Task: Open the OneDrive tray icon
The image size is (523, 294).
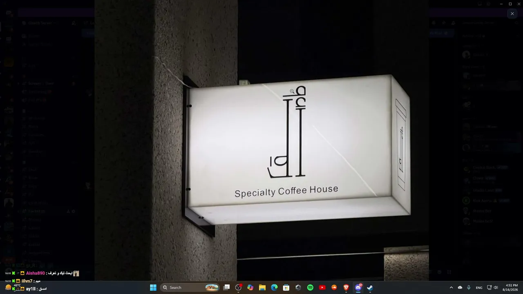Action: (460, 287)
